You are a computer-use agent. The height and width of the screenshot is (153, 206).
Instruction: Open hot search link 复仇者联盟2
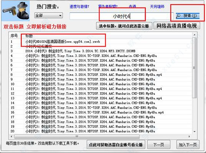108,6
